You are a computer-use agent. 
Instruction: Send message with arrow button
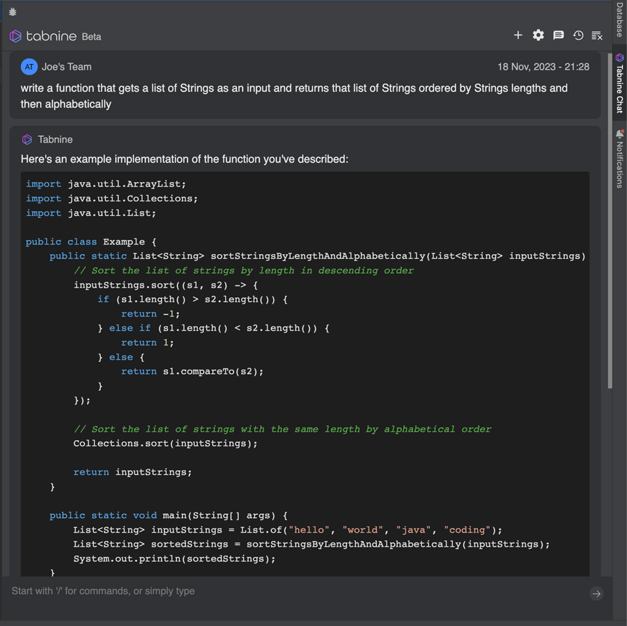[596, 593]
